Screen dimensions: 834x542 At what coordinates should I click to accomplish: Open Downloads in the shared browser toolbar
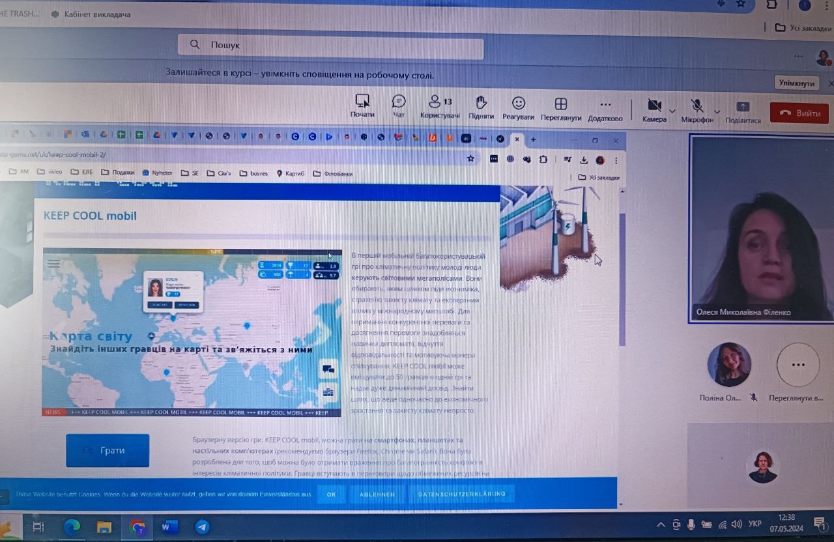(x=584, y=160)
